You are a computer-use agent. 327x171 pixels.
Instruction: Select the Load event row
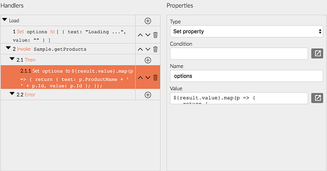pos(68,20)
